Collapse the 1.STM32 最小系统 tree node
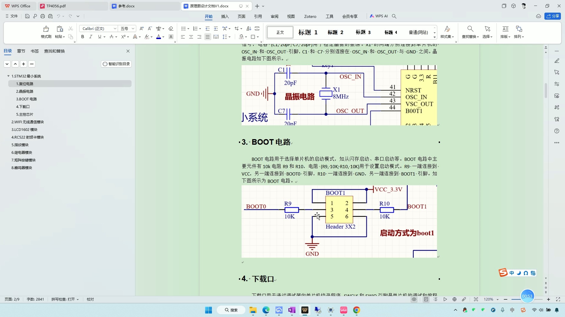 pyautogui.click(x=8, y=76)
